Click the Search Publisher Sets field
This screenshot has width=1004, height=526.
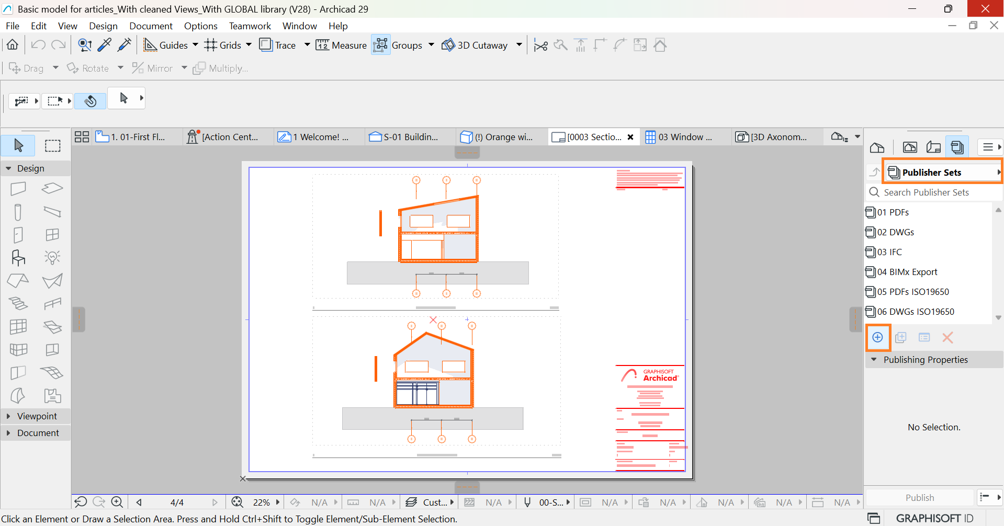934,192
